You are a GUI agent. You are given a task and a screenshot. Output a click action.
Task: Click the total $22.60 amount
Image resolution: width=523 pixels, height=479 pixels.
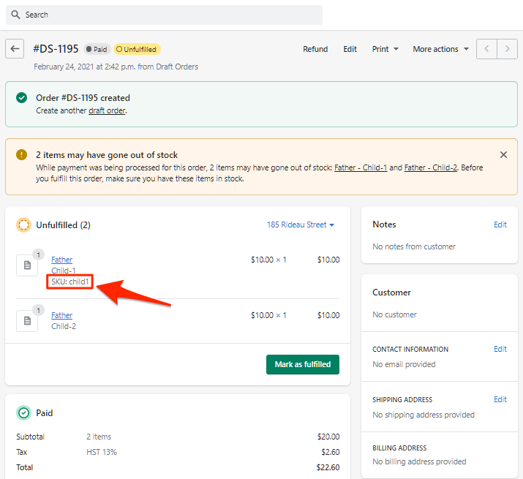(328, 467)
